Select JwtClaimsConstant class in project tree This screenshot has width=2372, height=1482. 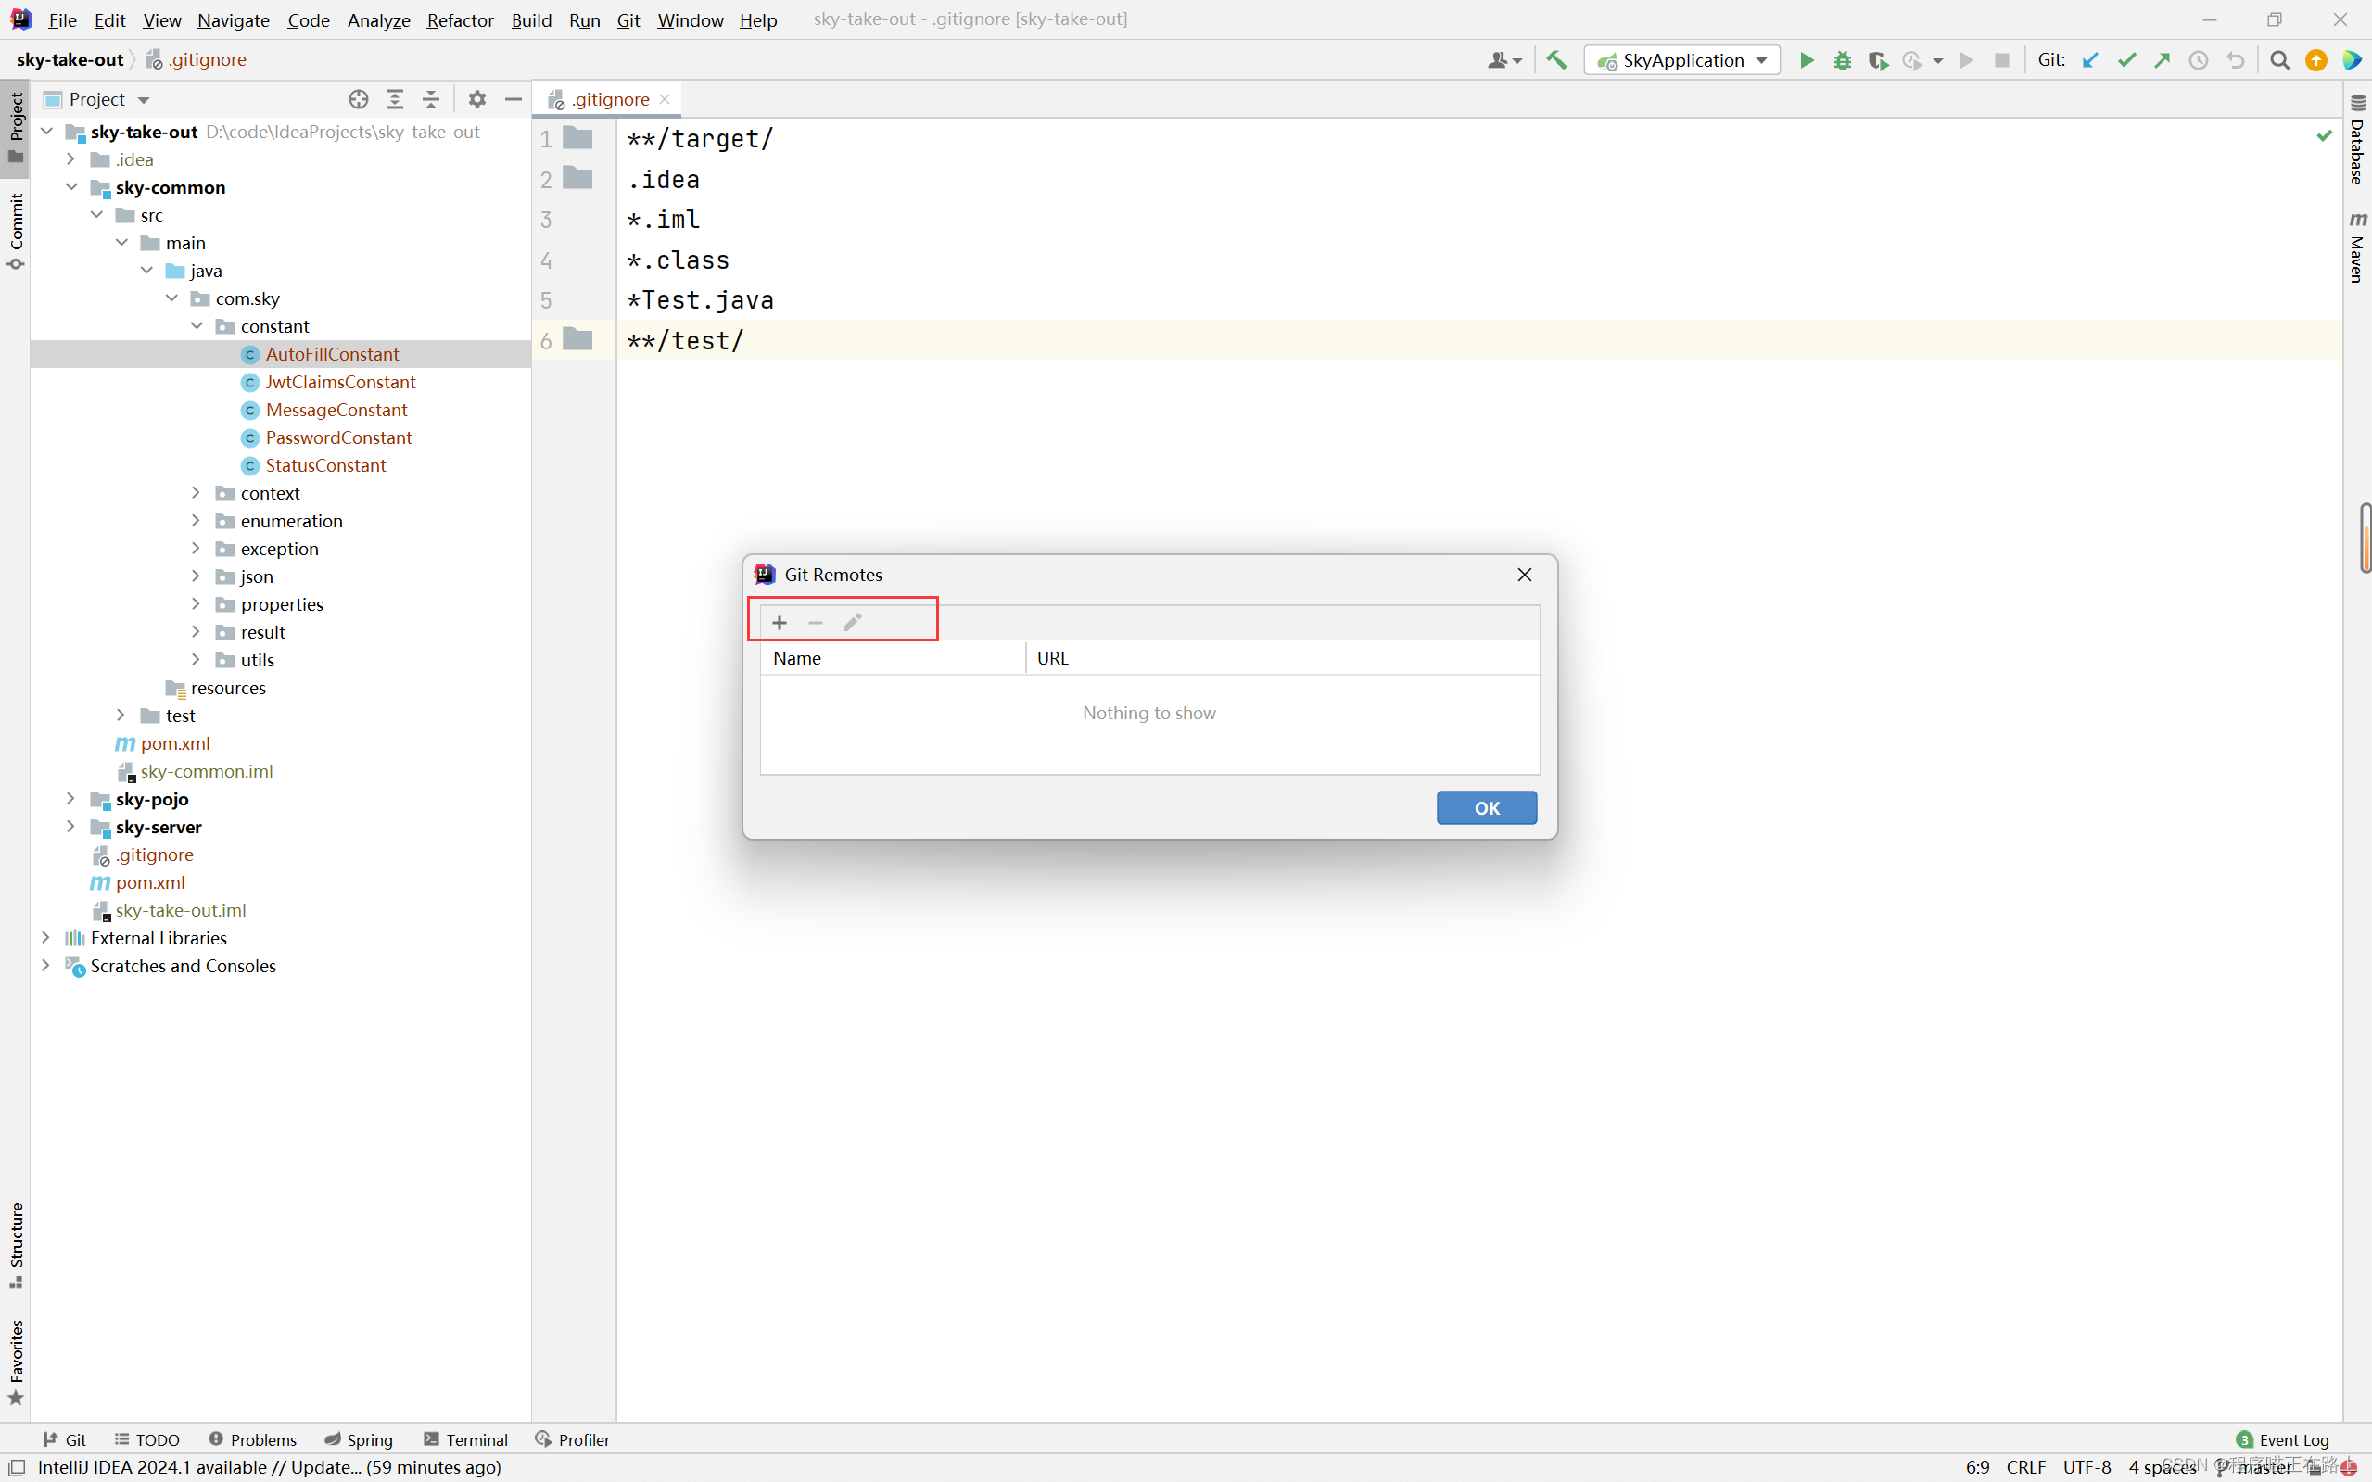coord(340,381)
